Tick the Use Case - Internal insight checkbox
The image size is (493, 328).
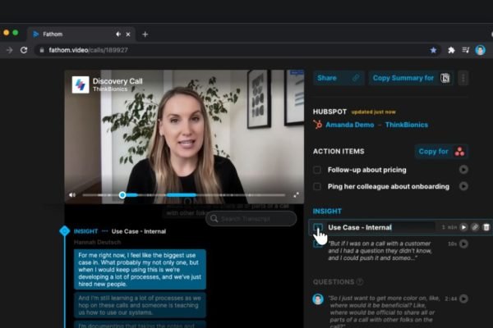coord(317,227)
